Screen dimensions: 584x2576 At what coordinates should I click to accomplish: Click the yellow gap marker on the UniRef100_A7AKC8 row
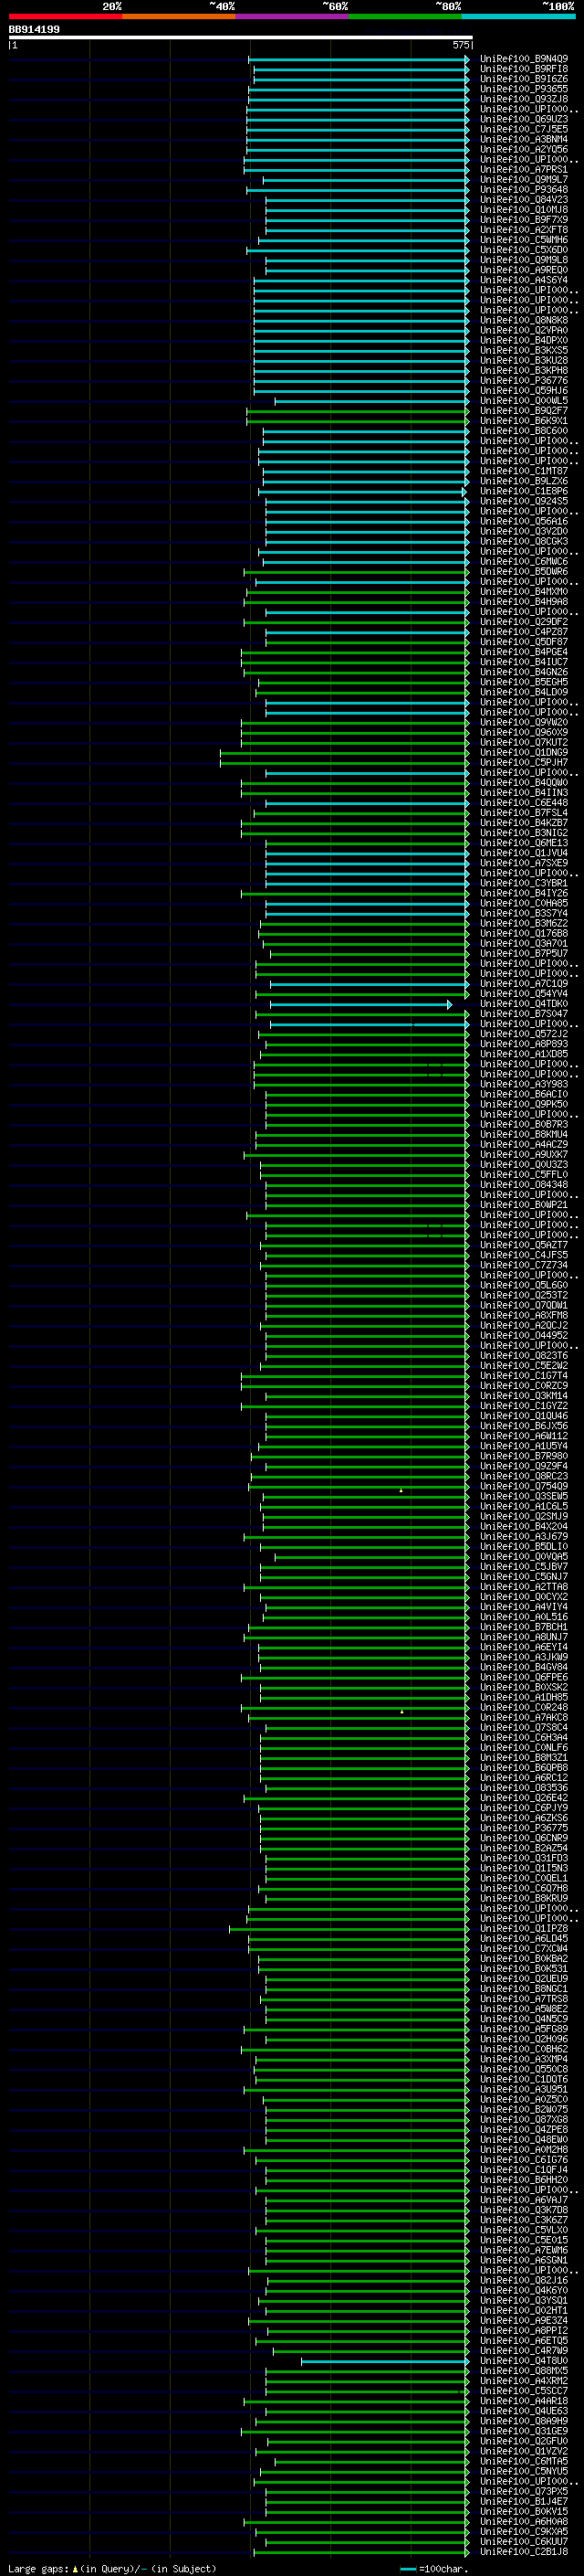[x=401, y=1711]
